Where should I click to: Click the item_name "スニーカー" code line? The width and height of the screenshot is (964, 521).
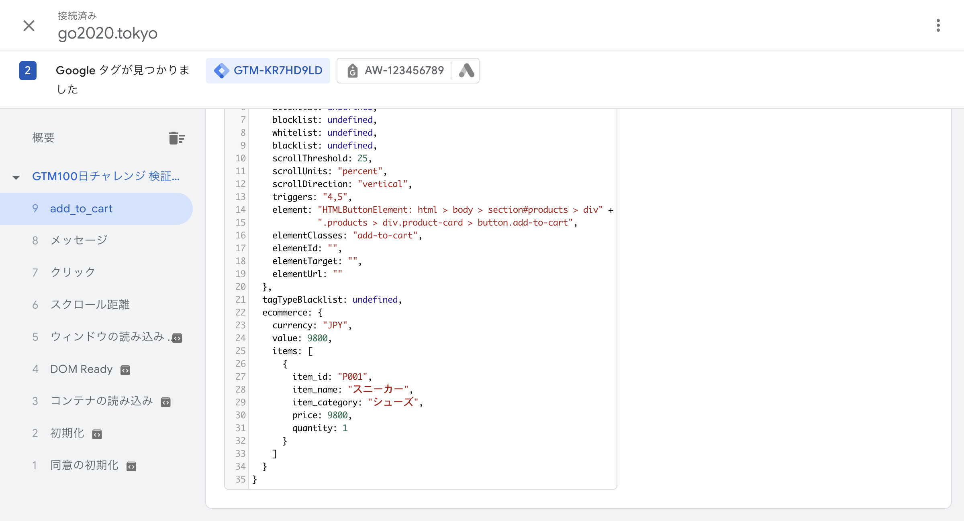click(352, 389)
